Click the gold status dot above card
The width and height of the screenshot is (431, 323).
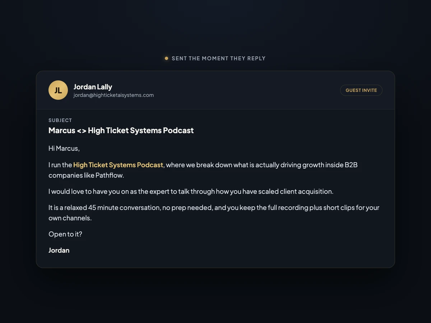(x=166, y=58)
